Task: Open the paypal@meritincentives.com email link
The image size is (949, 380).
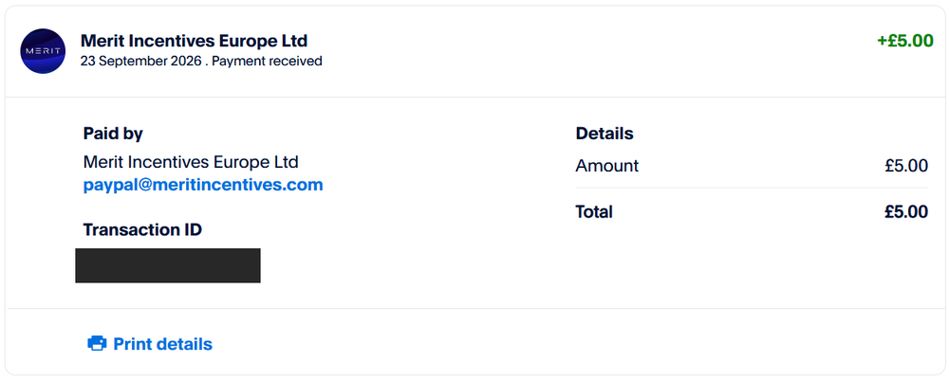Action: coord(203,184)
